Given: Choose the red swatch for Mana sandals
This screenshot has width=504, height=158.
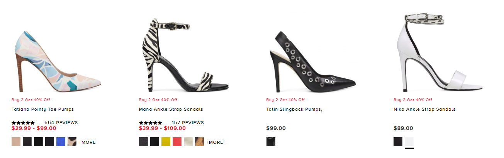Looking at the screenshot, I should (x=177, y=142).
